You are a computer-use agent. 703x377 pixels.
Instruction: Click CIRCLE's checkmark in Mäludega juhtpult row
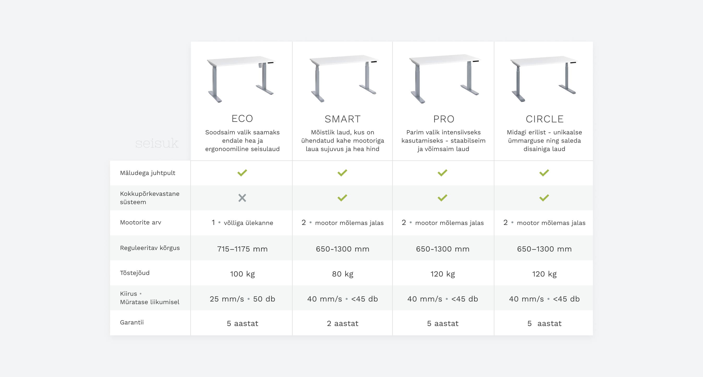tap(544, 173)
